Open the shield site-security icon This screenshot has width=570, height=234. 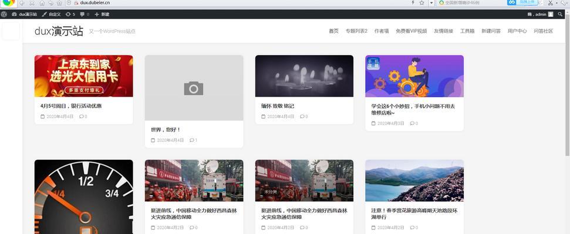point(69,3)
